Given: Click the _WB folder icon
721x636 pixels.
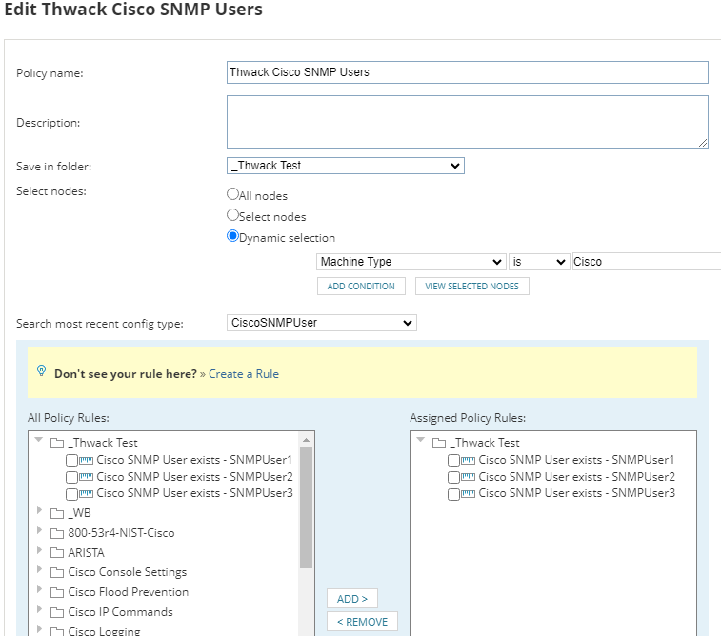Looking at the screenshot, I should point(57,513).
